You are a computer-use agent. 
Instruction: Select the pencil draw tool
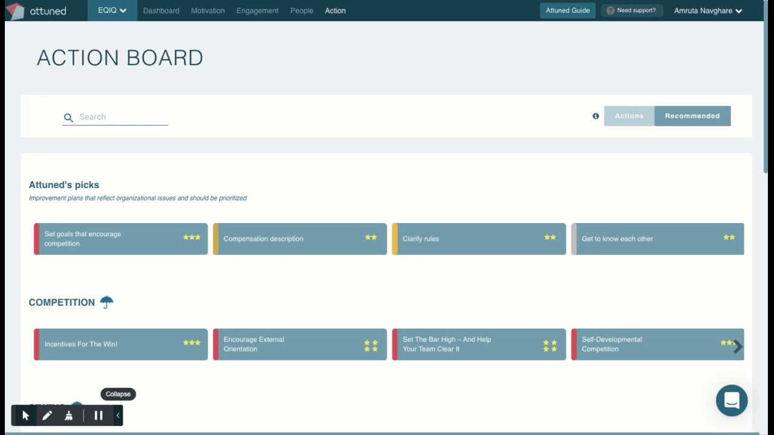[x=47, y=416]
